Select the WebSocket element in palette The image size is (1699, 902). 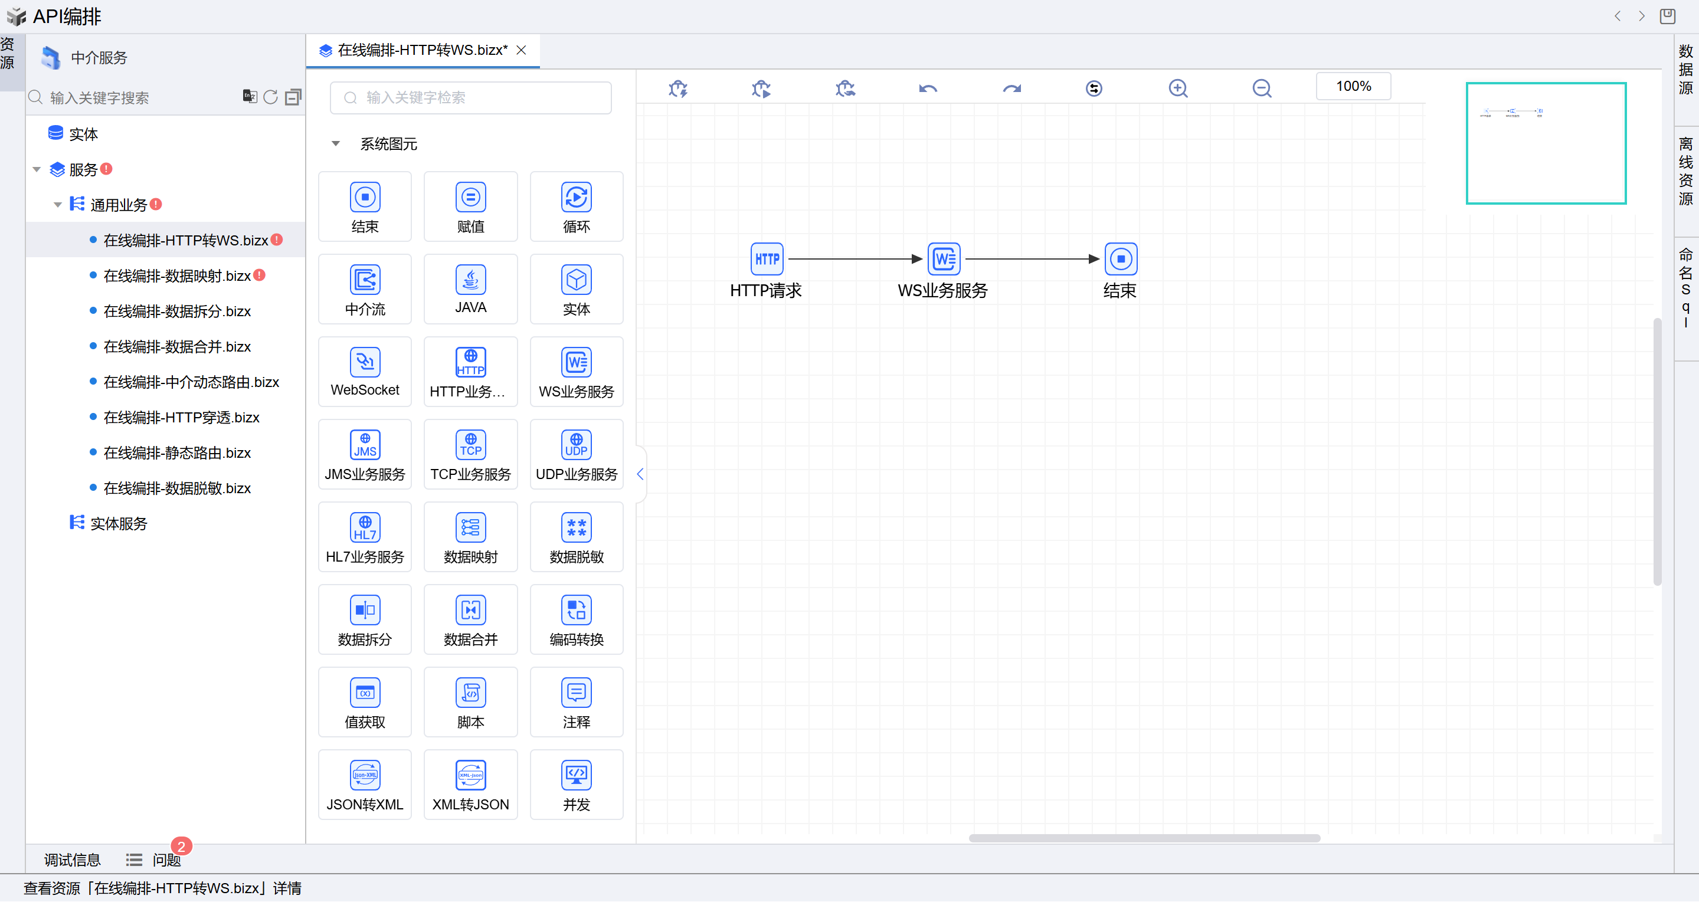365,372
